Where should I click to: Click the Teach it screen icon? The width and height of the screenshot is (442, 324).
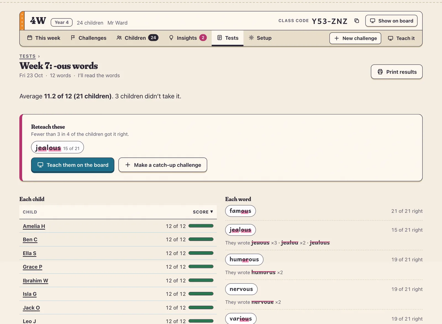390,38
